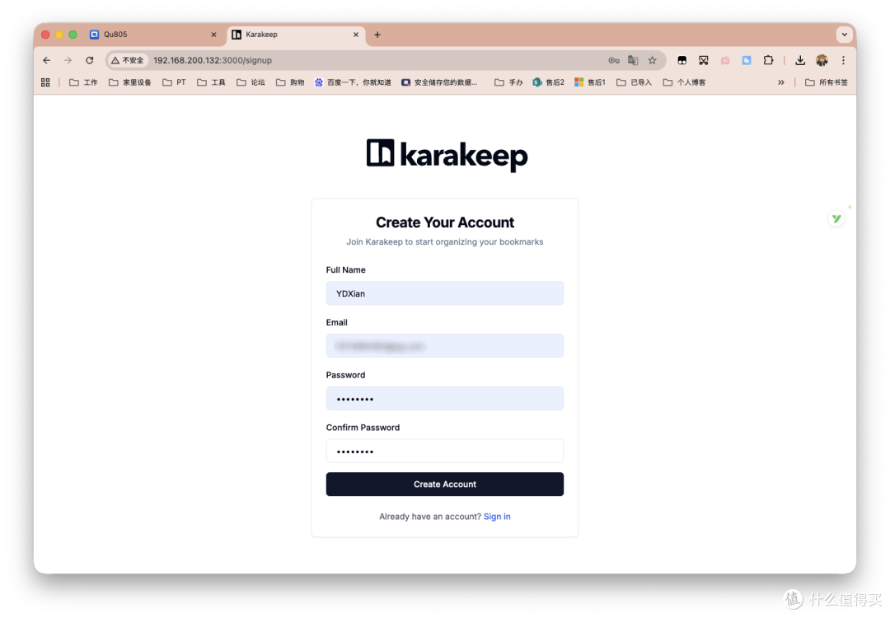Open the 售后2 bookmark
Viewport: 890px width, 618px height.
pyautogui.click(x=548, y=82)
